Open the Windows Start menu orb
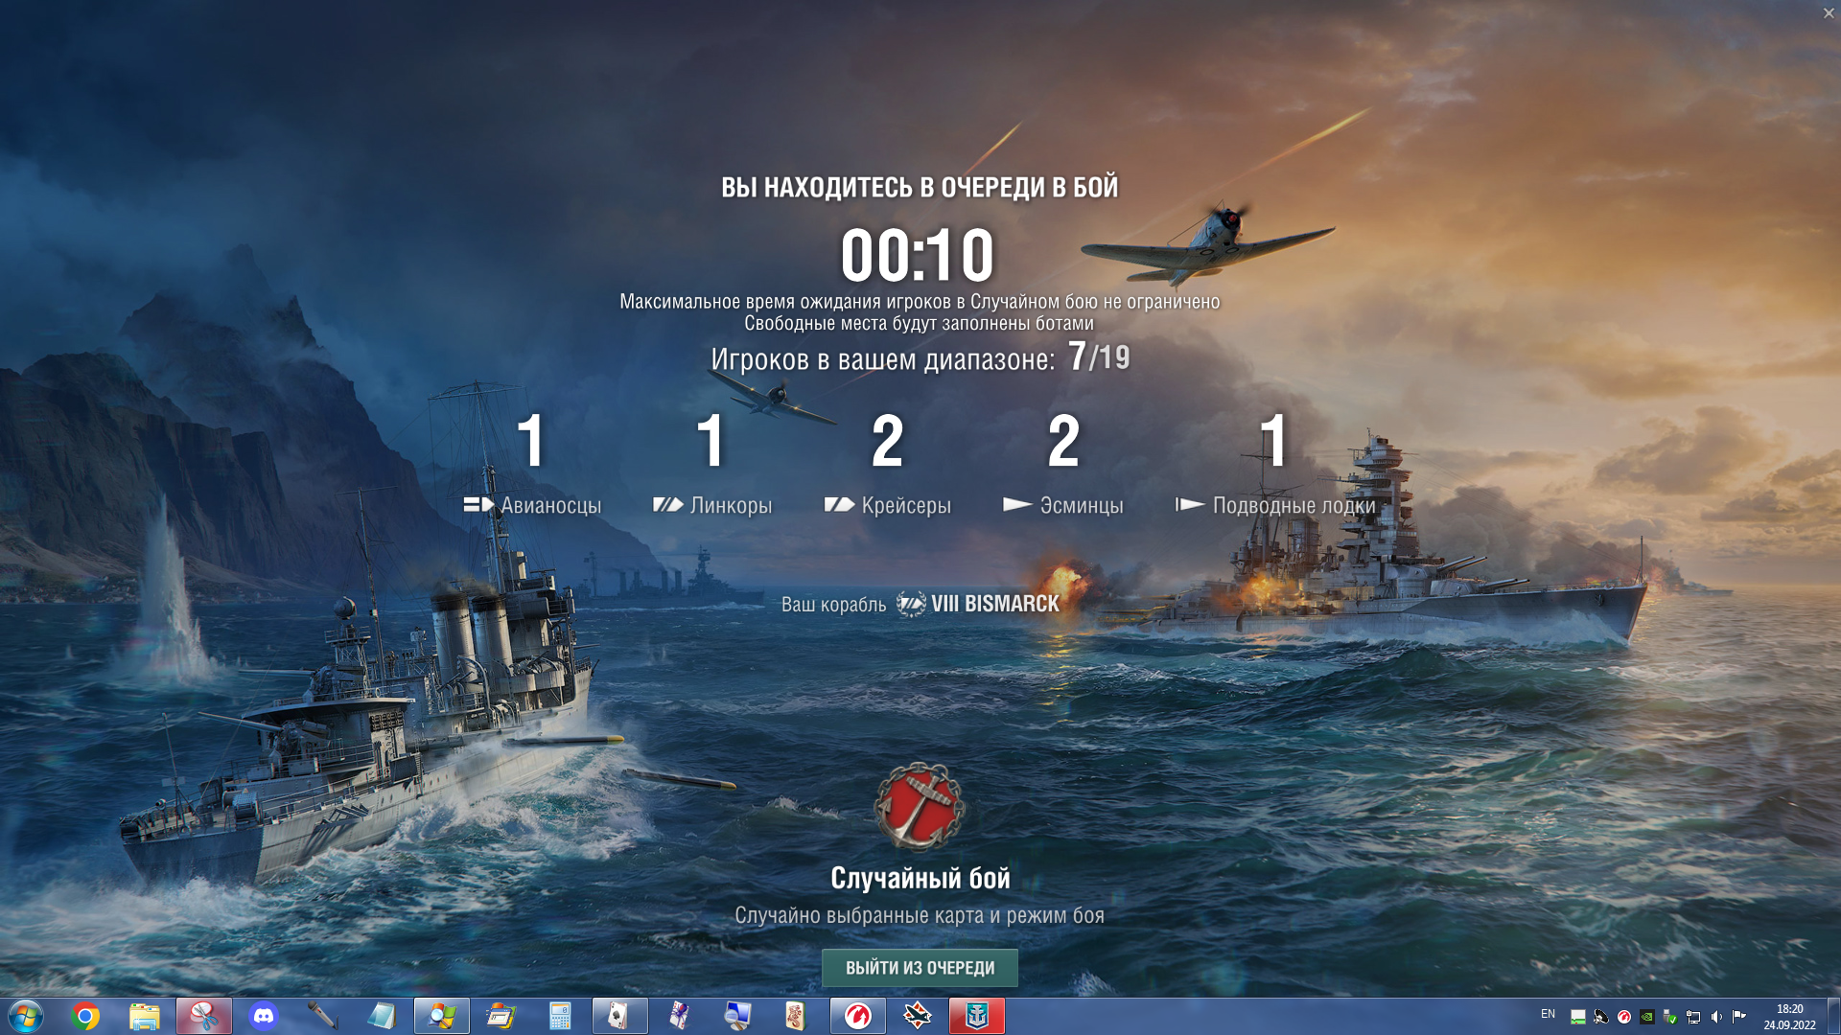Screen dimensions: 1841x1035 click(26, 1016)
